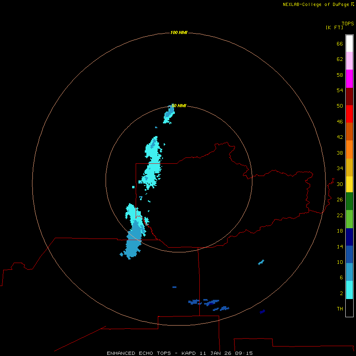Image resolution: width=356 pixels, height=356 pixels.
Task: Click the legend value 6
Action: click(341, 278)
